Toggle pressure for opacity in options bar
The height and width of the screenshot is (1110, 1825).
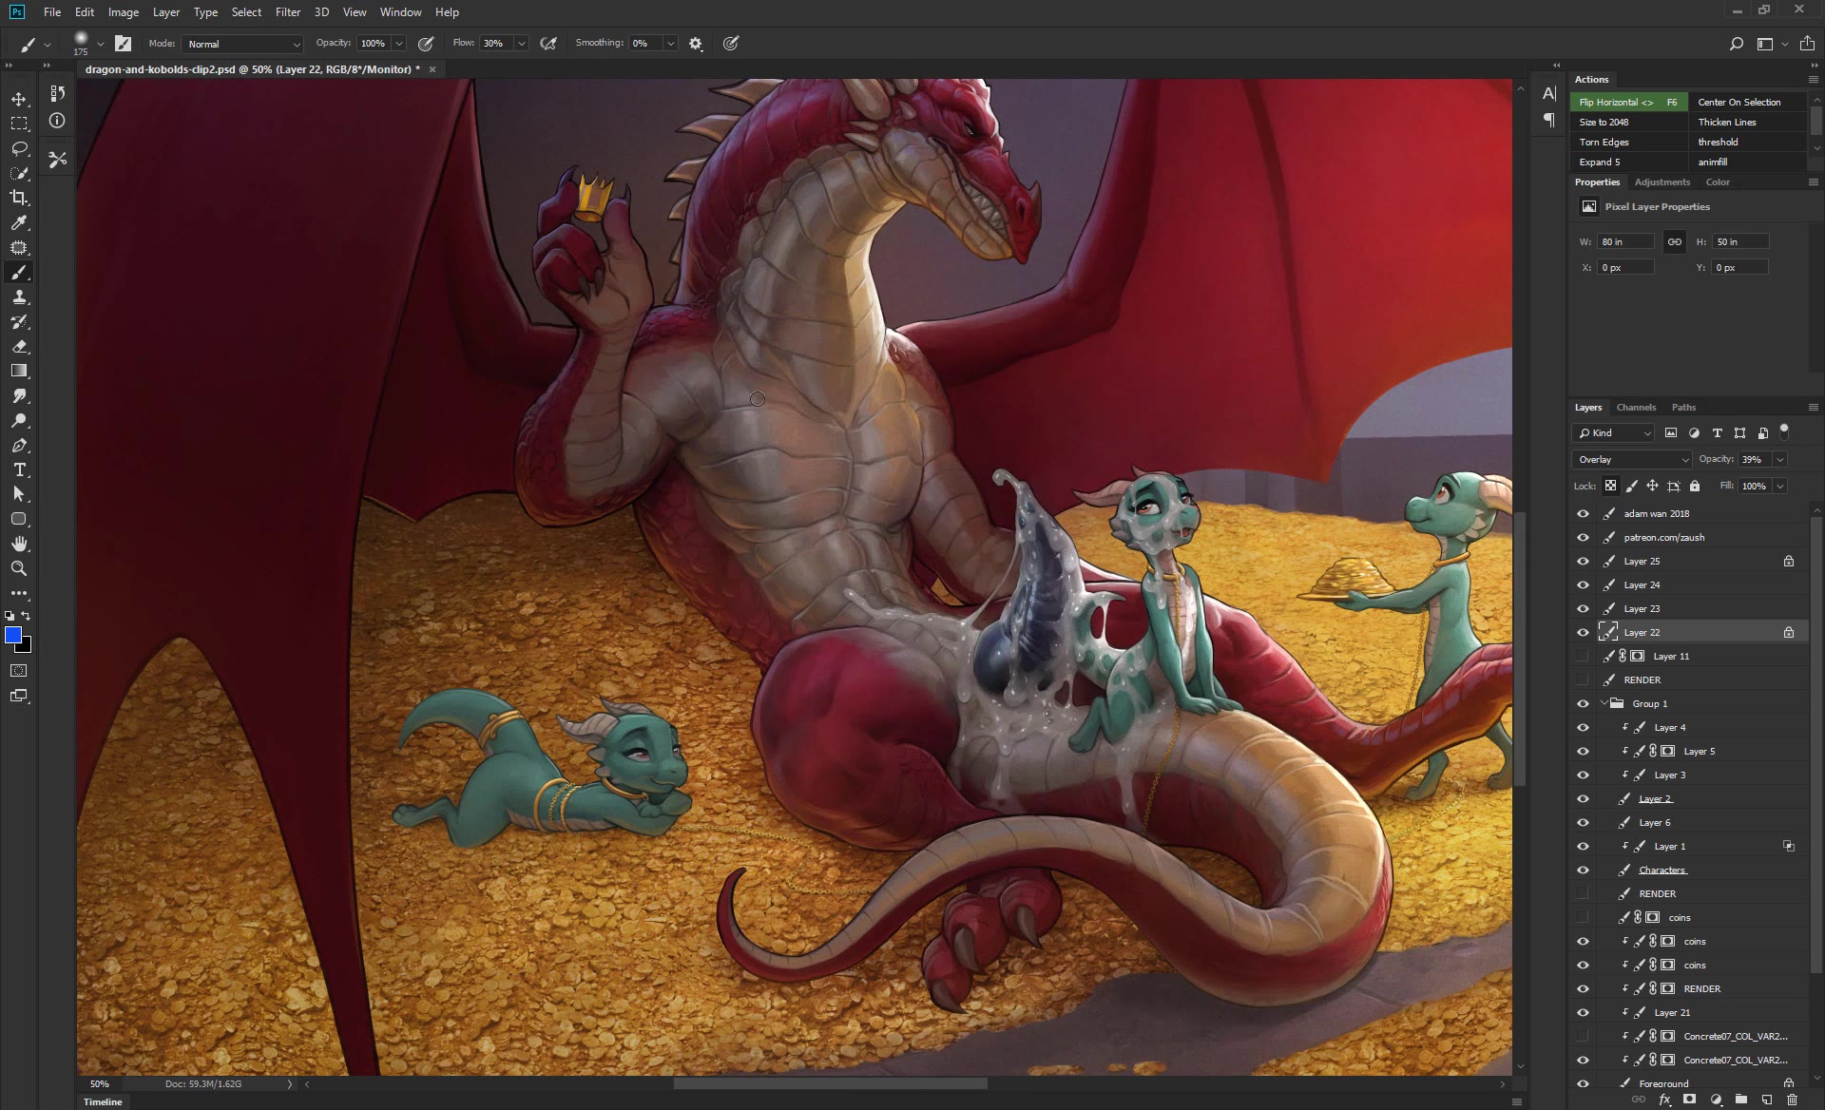point(426,44)
